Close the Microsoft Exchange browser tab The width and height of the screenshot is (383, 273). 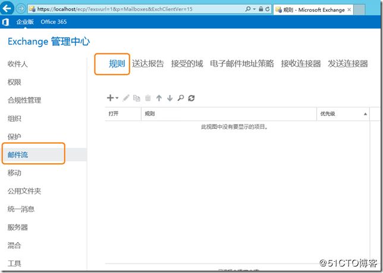349,9
